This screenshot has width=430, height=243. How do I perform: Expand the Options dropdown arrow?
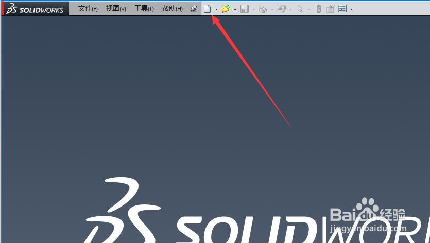pyautogui.click(x=351, y=9)
